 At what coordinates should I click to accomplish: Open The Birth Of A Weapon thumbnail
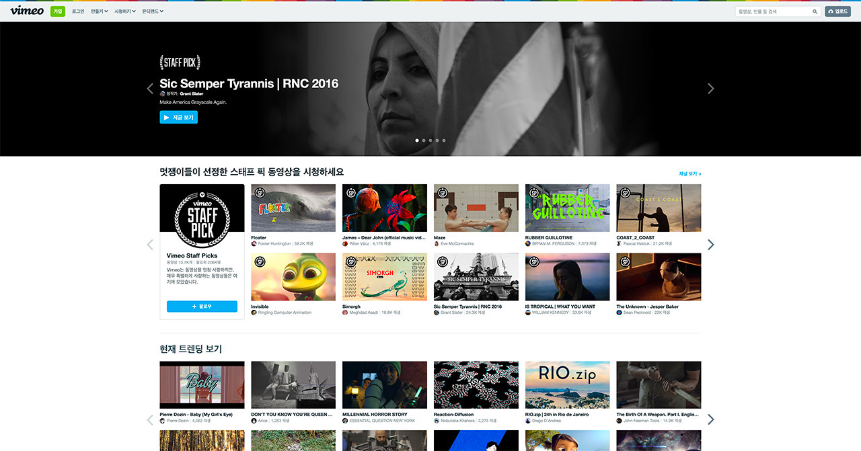coord(659,385)
